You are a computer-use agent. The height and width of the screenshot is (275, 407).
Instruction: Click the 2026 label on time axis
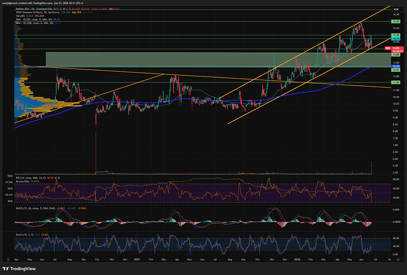click(297, 259)
